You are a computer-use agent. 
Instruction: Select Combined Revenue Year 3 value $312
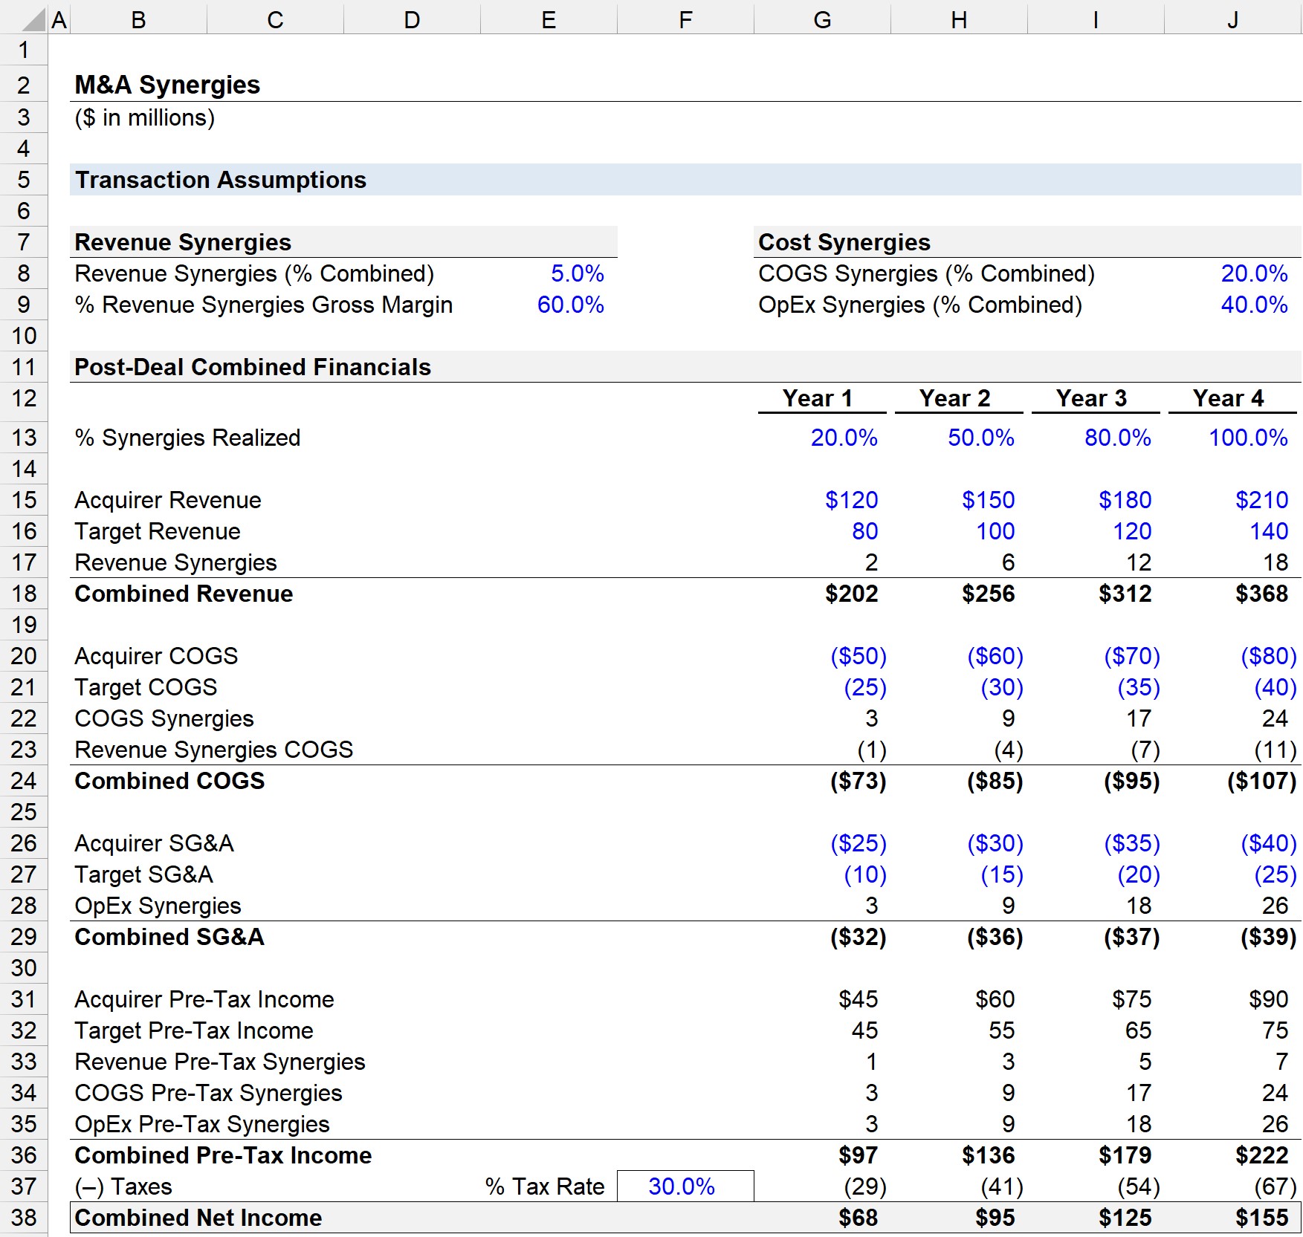(1125, 594)
